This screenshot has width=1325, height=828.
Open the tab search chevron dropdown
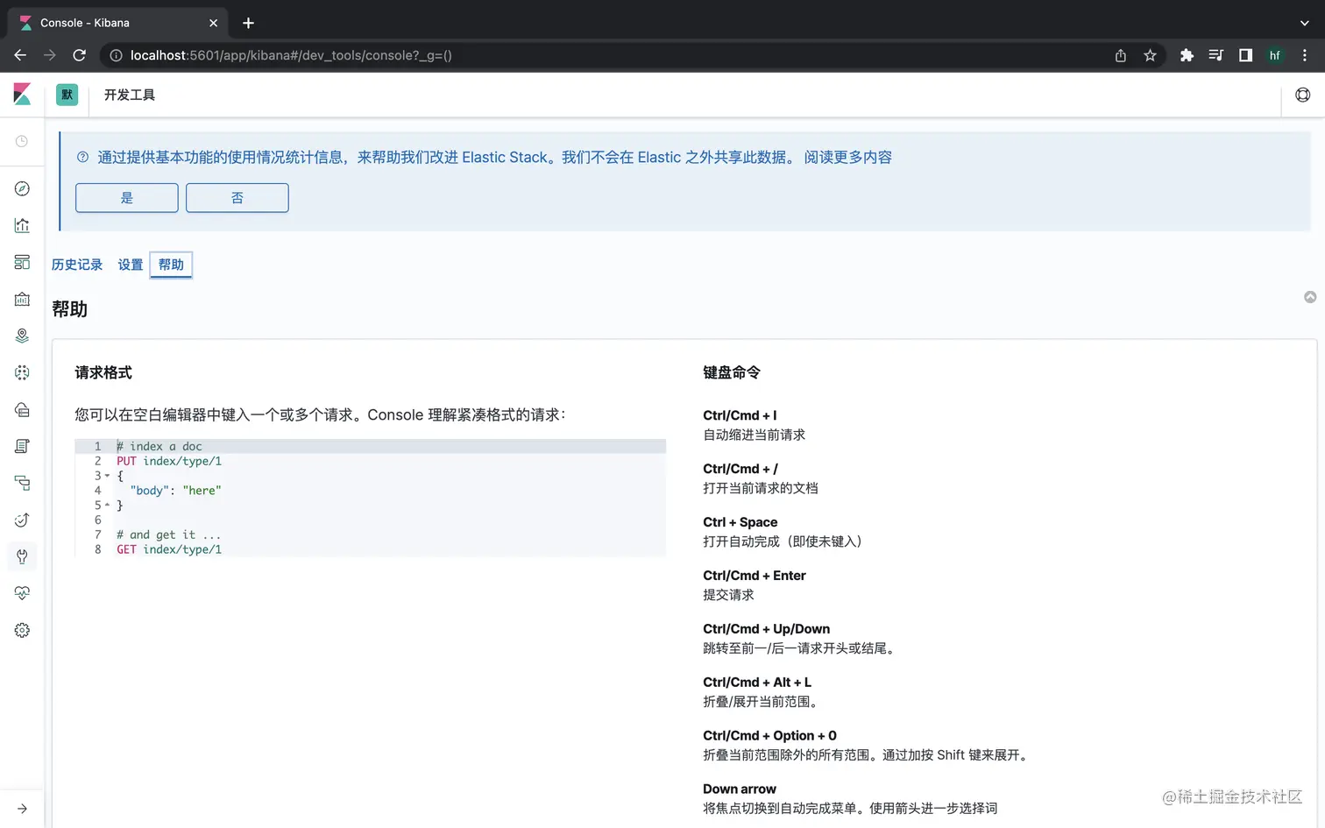tap(1304, 23)
